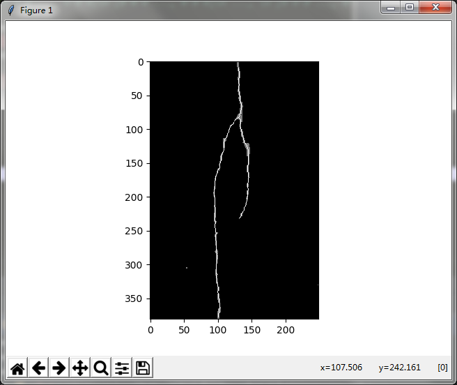Click the [0] pixel value readout
This screenshot has height=385, width=457.
pyautogui.click(x=442, y=367)
